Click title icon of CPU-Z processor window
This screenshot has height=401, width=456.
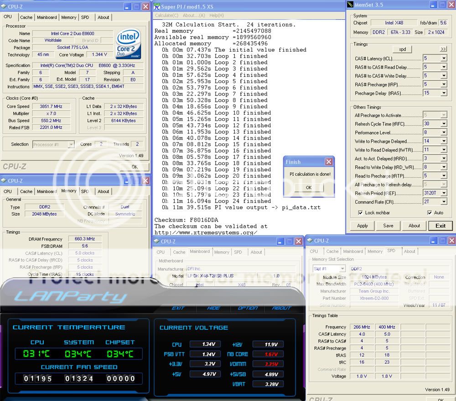point(4,6)
